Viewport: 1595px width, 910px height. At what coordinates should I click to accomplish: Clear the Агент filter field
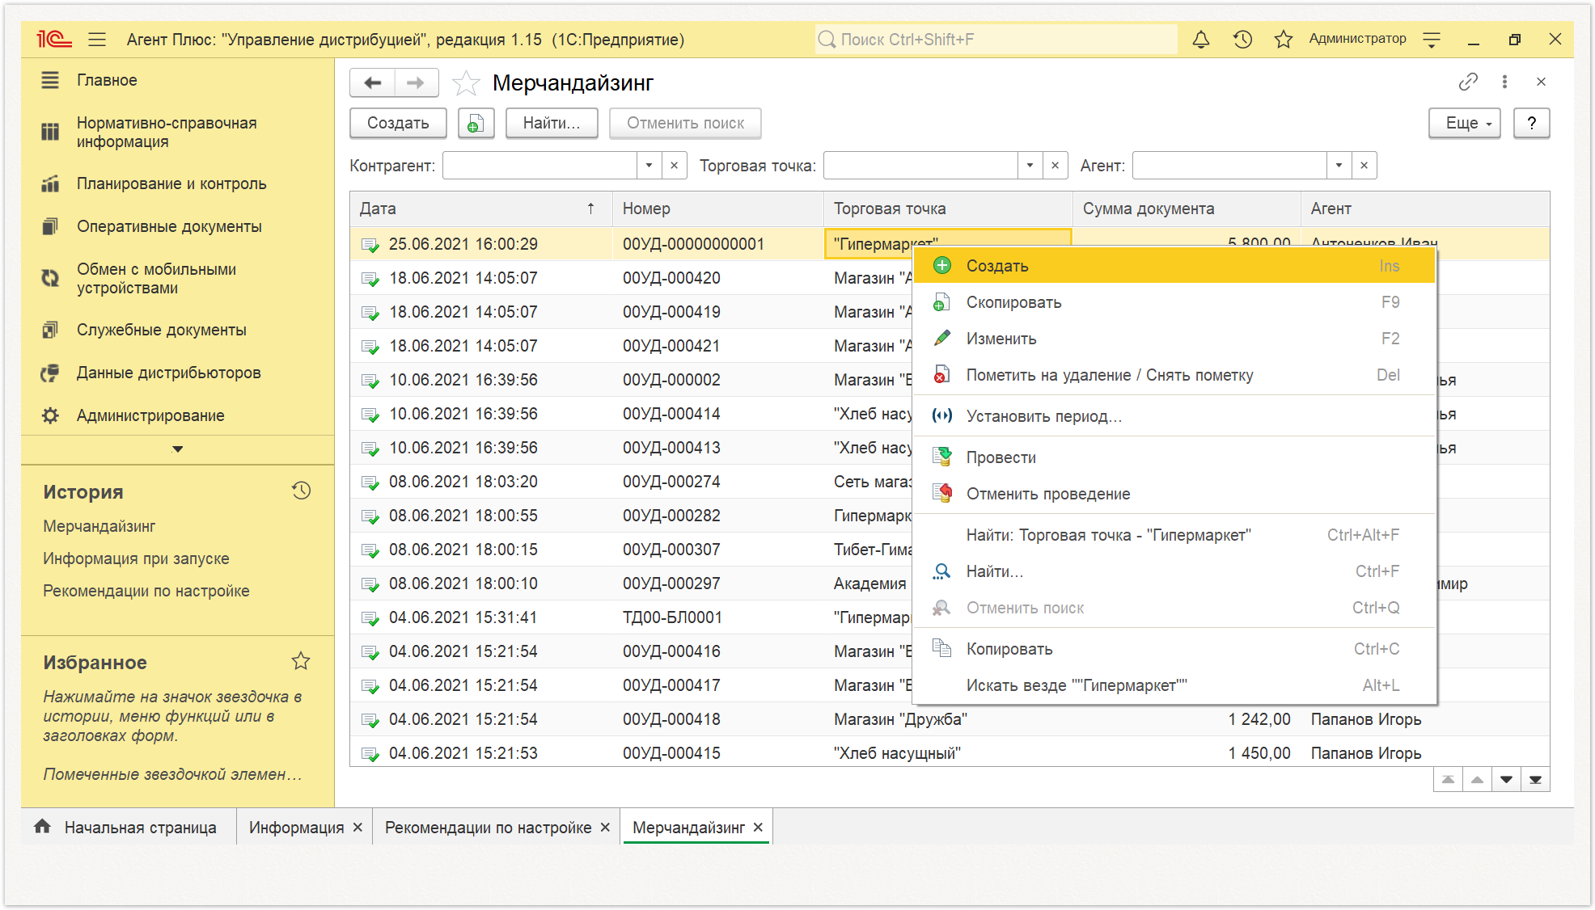(x=1364, y=166)
